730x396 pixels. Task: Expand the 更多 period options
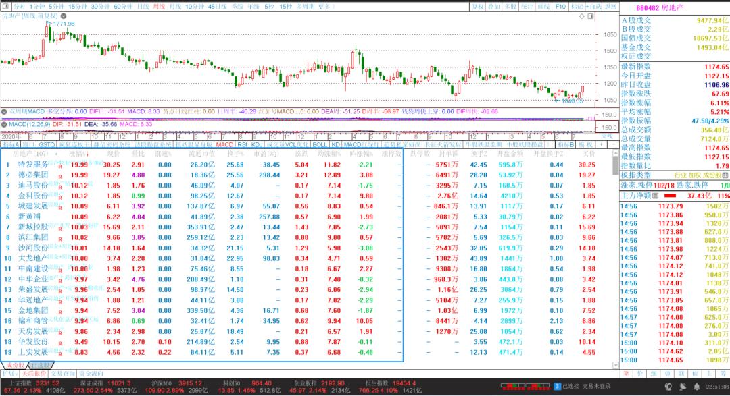[x=326, y=6]
